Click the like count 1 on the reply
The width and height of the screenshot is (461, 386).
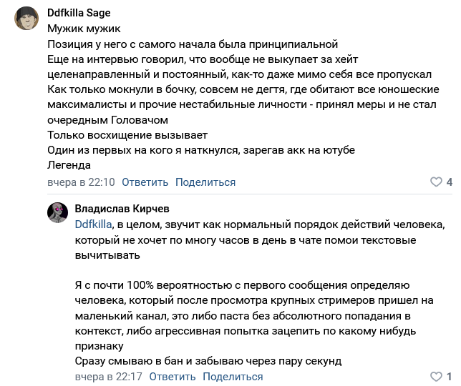tap(449, 377)
